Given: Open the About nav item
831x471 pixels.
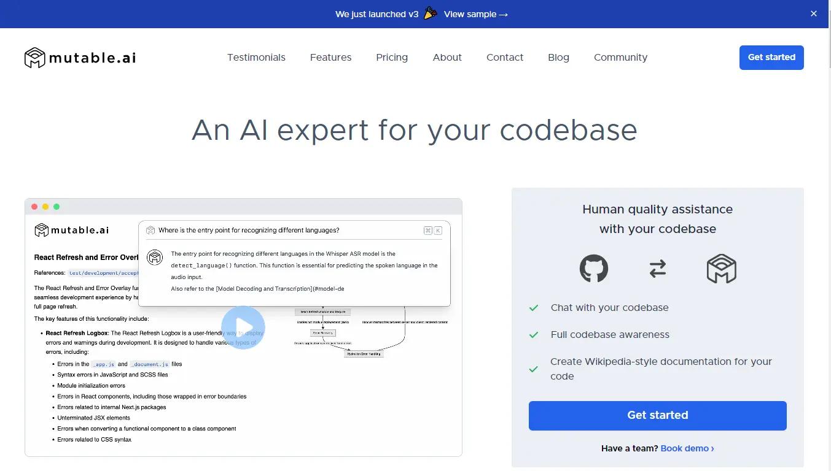Looking at the screenshot, I should click(x=447, y=57).
